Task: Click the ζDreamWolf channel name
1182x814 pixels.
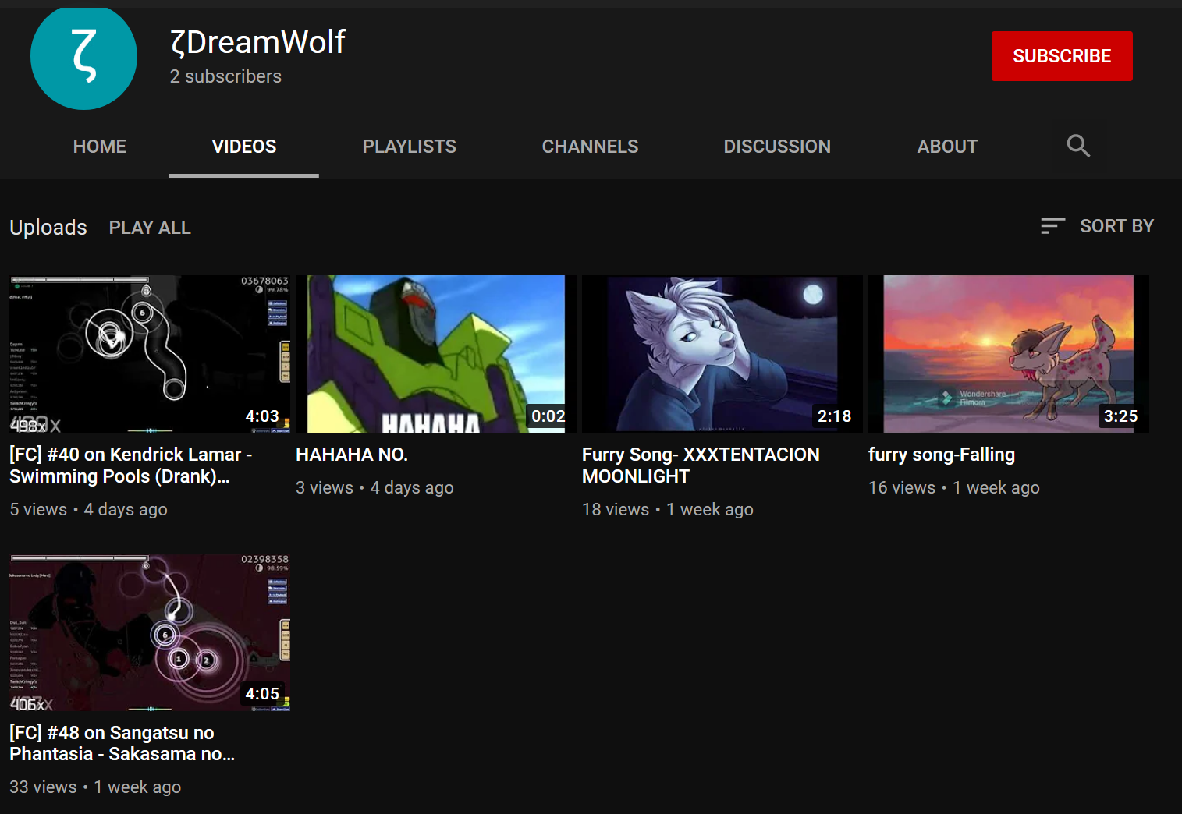Action: point(258,42)
